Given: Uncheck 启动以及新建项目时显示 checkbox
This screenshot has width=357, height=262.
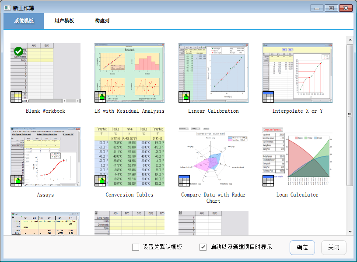Looking at the screenshot, I should pyautogui.click(x=203, y=247).
